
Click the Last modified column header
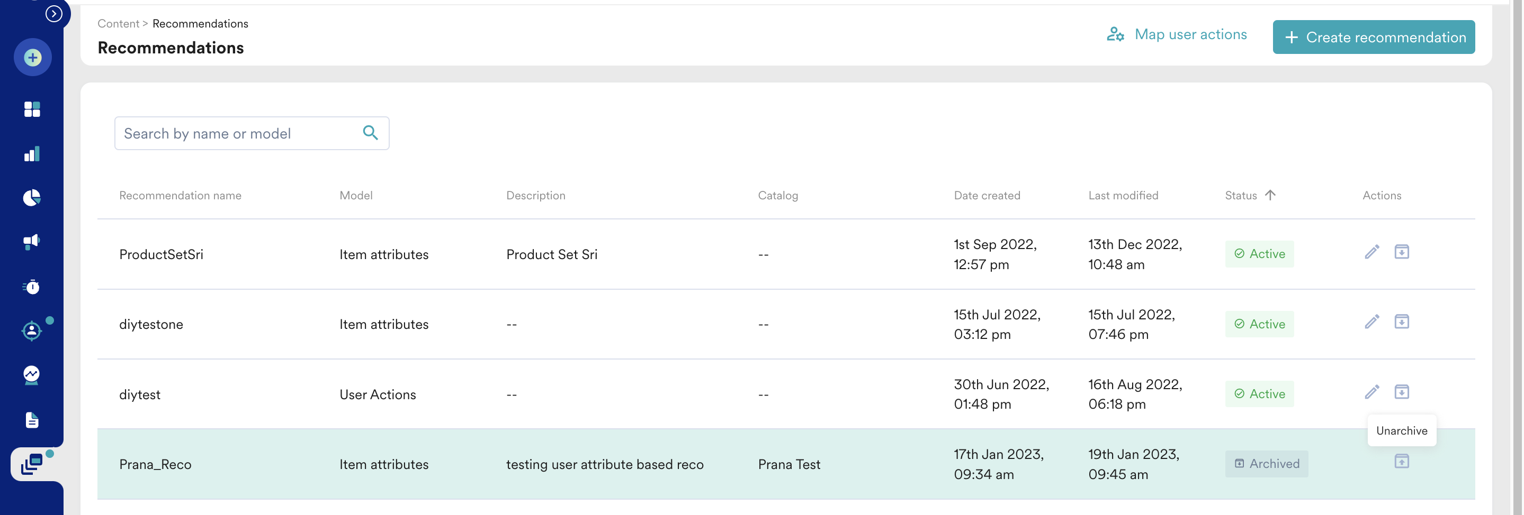point(1123,196)
